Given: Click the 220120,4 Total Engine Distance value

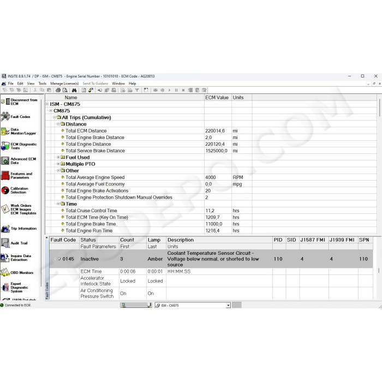Looking at the screenshot, I should pos(215,144).
